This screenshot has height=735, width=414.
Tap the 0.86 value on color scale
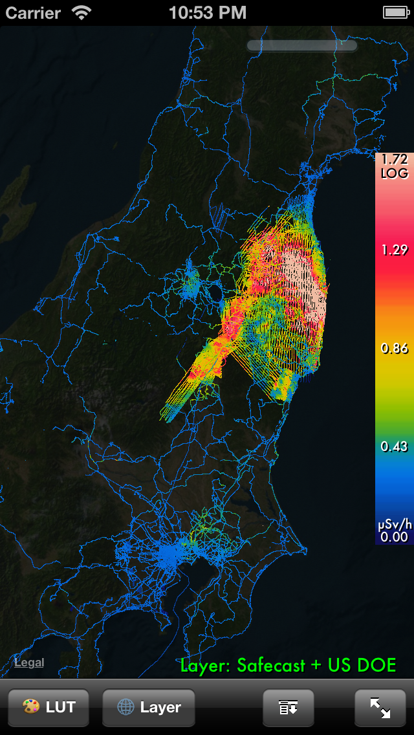(x=395, y=348)
